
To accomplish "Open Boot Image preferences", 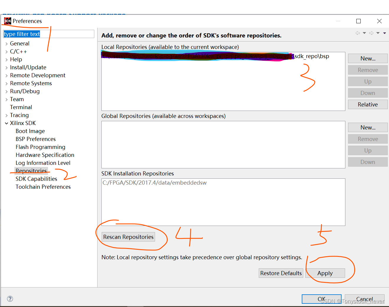I will pos(30,131).
